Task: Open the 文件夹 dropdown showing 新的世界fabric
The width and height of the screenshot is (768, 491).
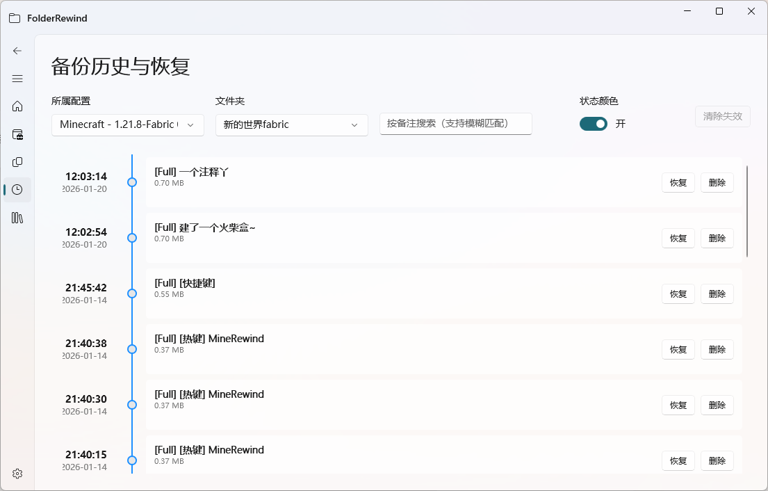Action: 291,125
